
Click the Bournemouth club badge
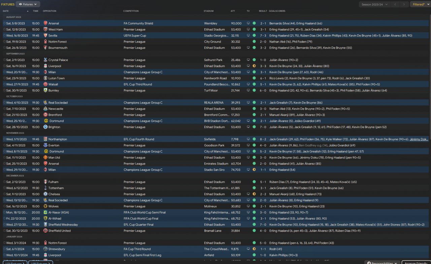[45, 48]
